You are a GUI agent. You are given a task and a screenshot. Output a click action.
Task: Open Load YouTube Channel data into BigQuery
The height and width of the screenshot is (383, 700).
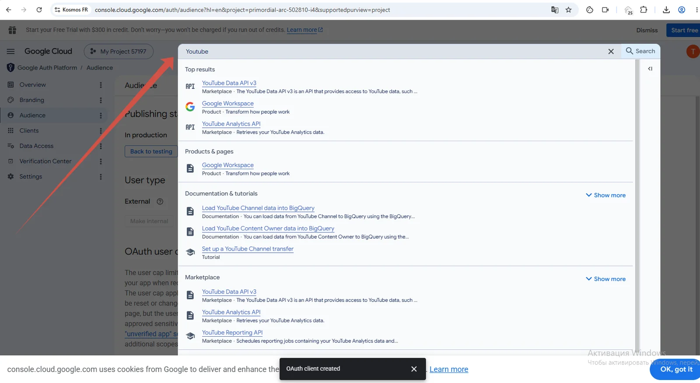coord(258,208)
